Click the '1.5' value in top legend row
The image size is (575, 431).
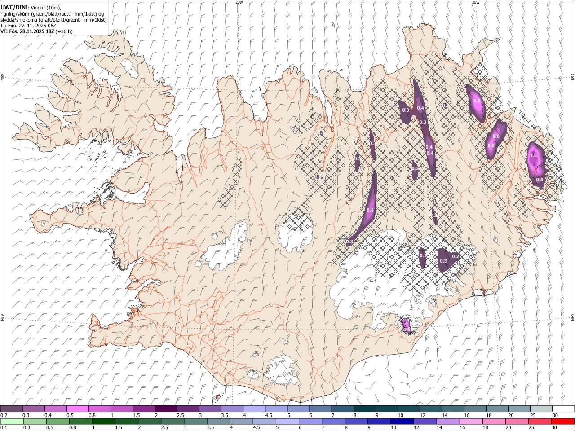(x=135, y=415)
